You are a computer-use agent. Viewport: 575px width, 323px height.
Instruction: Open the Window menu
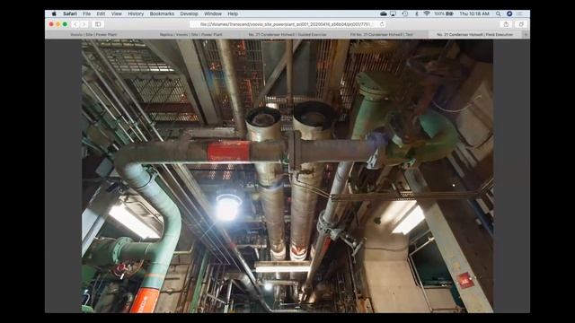pos(213,13)
